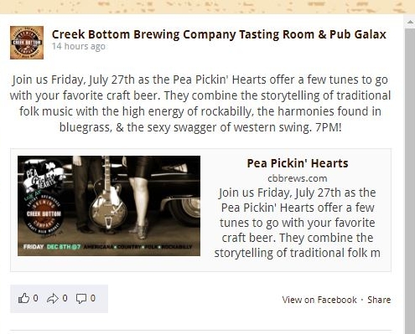This screenshot has width=415, height=334.
Task: Click the post body text paragraph
Action: 200,104
